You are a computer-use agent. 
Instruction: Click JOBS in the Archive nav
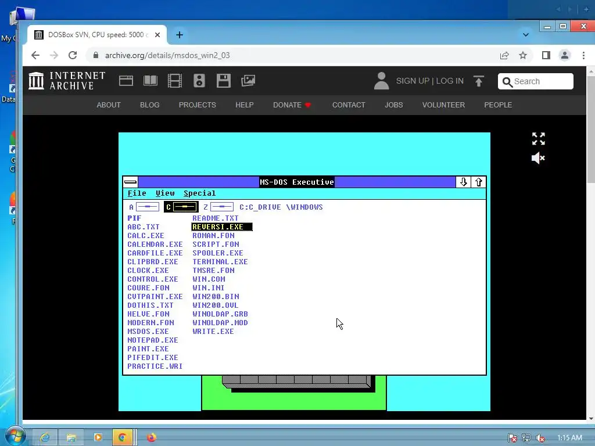tap(394, 105)
